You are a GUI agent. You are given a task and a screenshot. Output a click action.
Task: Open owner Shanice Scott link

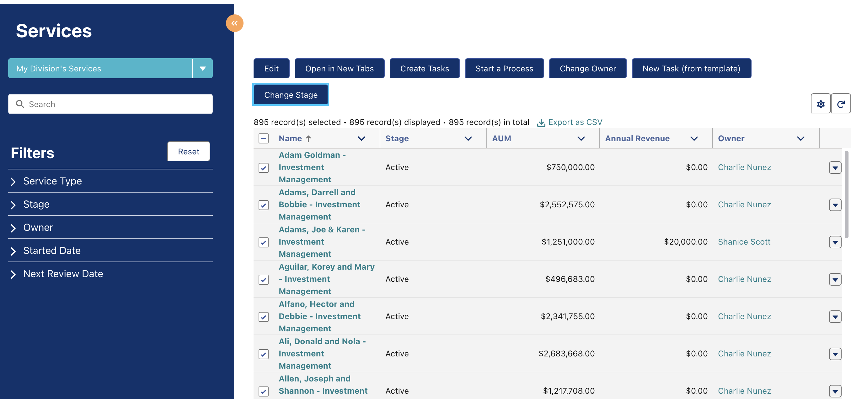[x=744, y=242]
